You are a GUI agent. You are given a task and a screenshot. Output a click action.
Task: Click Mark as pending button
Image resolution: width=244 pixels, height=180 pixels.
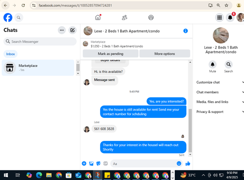click(x=110, y=54)
